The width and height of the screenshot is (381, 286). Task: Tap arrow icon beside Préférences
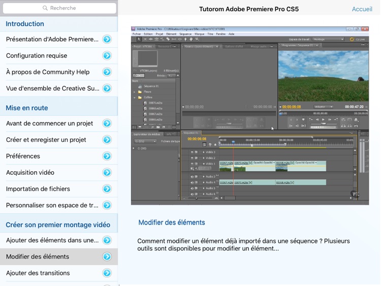pos(107,156)
